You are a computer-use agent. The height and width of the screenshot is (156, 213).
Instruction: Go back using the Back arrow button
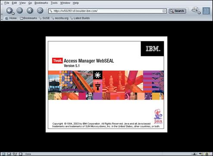point(9,10)
